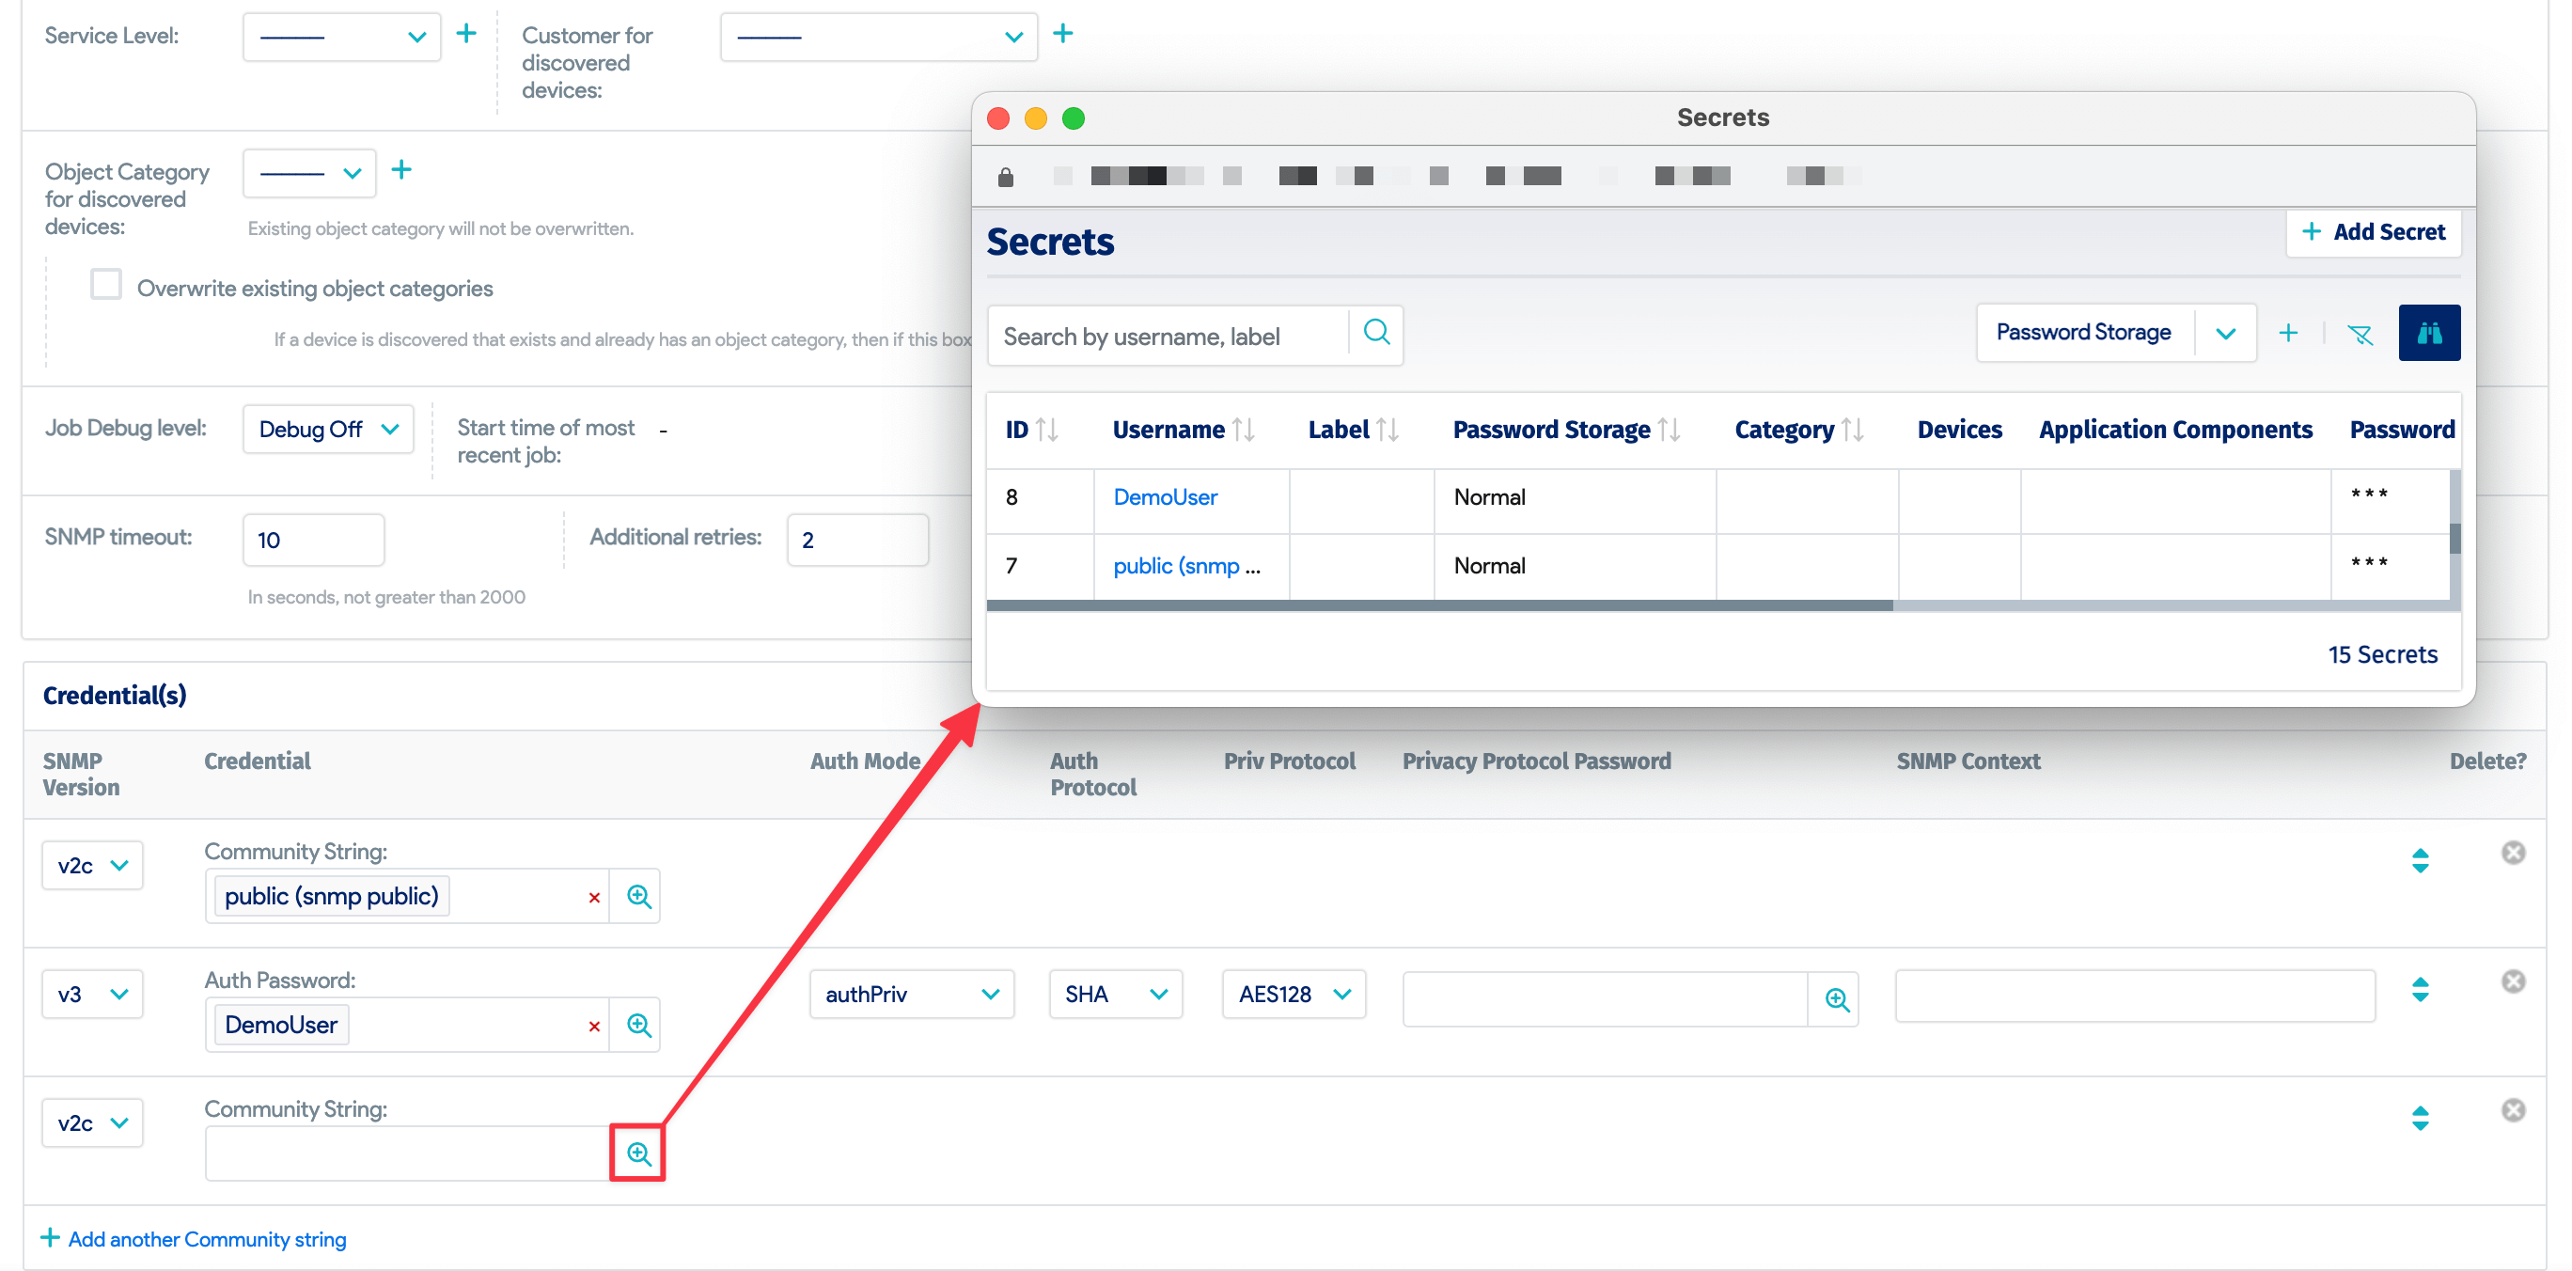Open the Job Debug level dropdown
This screenshot has width=2572, height=1271.
click(x=327, y=430)
